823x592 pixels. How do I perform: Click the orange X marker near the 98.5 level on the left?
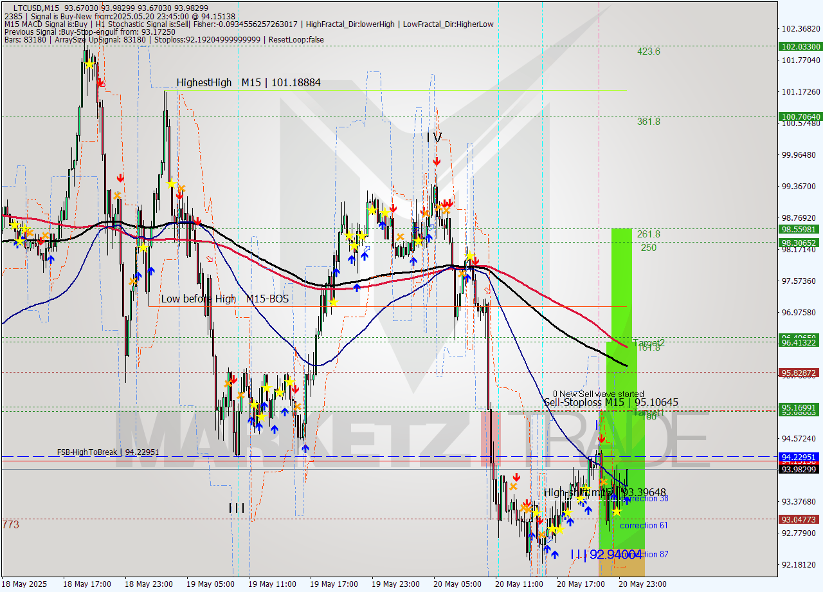coord(30,234)
